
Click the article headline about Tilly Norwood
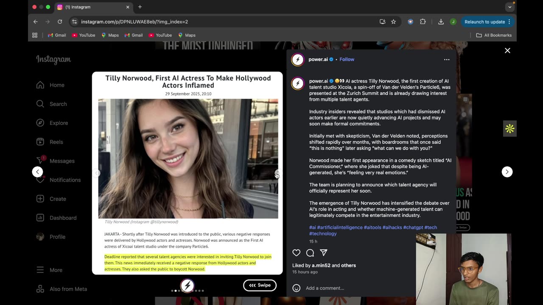(x=188, y=82)
